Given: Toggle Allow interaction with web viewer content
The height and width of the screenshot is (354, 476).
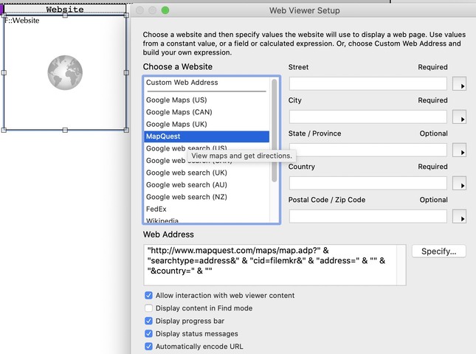Looking at the screenshot, I should (x=149, y=296).
